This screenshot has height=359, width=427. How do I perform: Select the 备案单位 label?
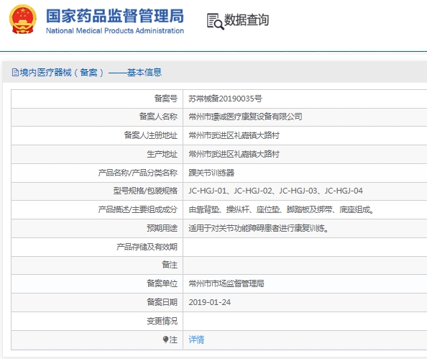[162, 283]
